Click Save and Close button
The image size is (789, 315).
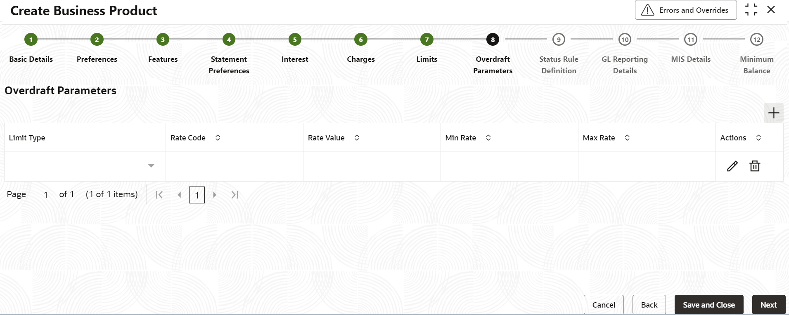pos(709,305)
